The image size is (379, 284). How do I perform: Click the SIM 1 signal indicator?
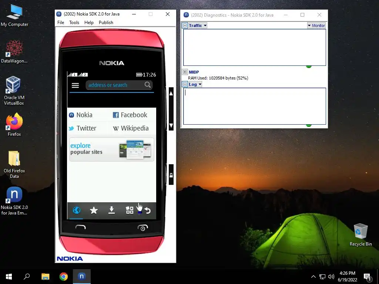72,75
